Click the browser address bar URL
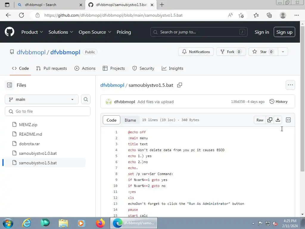 [x=113, y=15]
